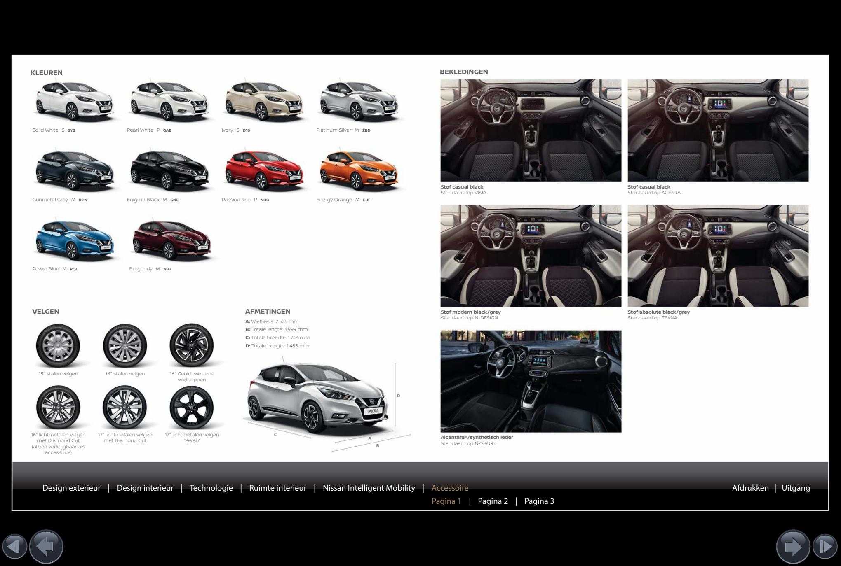Viewport: 841px width, 566px height.
Task: Switch to Pagina 3
Action: coord(539,501)
